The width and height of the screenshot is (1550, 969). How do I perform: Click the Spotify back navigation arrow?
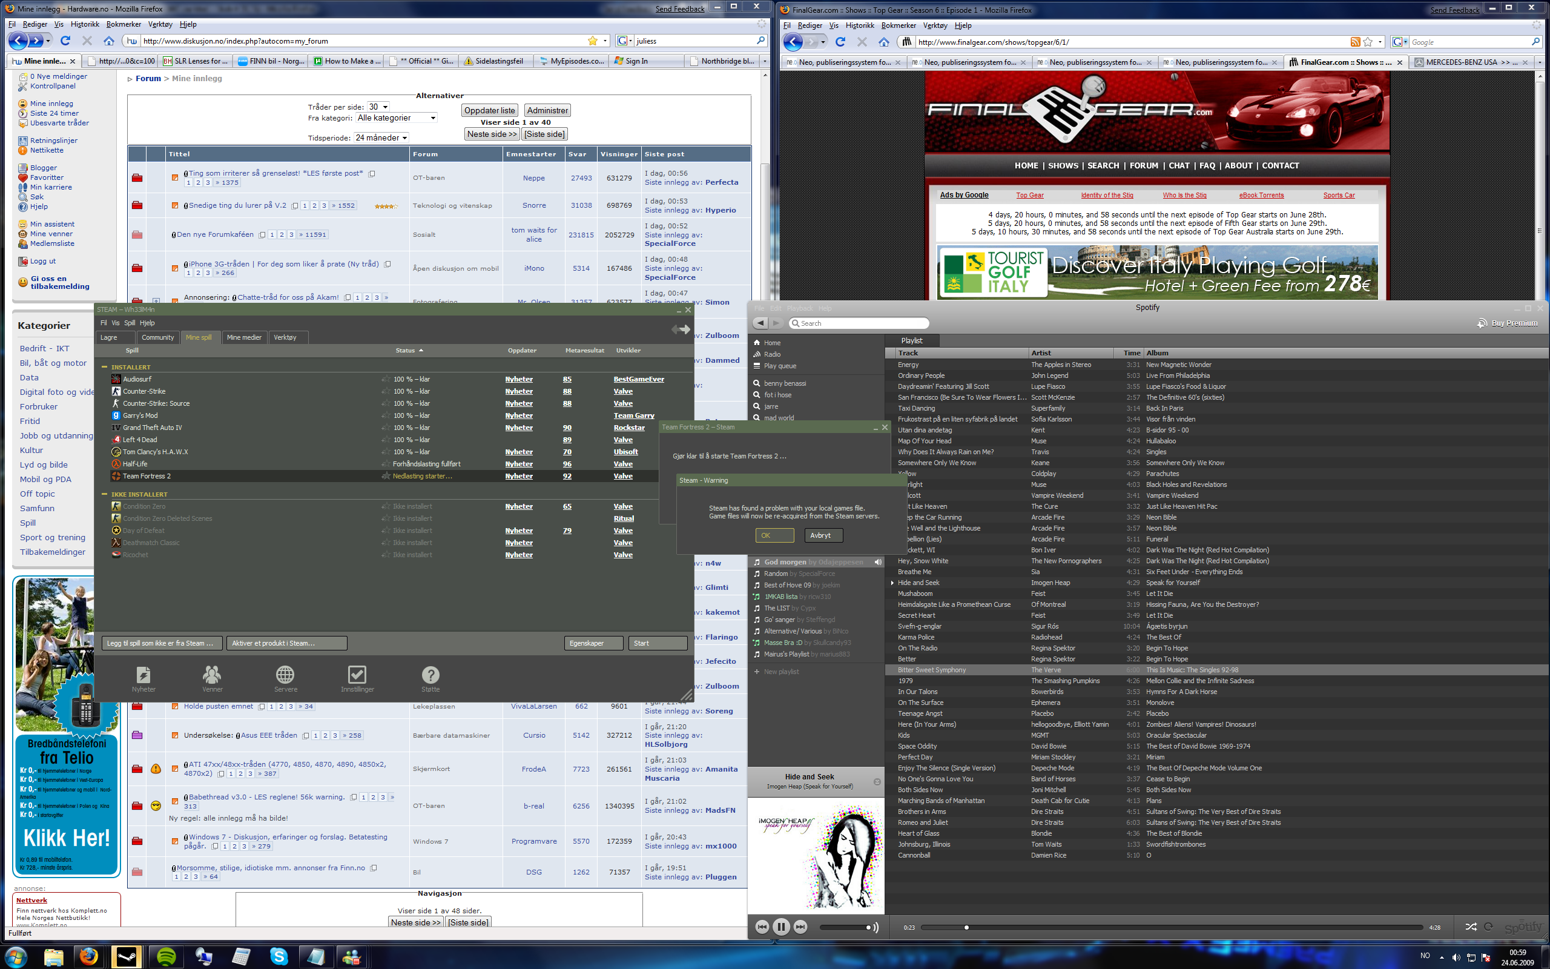coord(760,323)
